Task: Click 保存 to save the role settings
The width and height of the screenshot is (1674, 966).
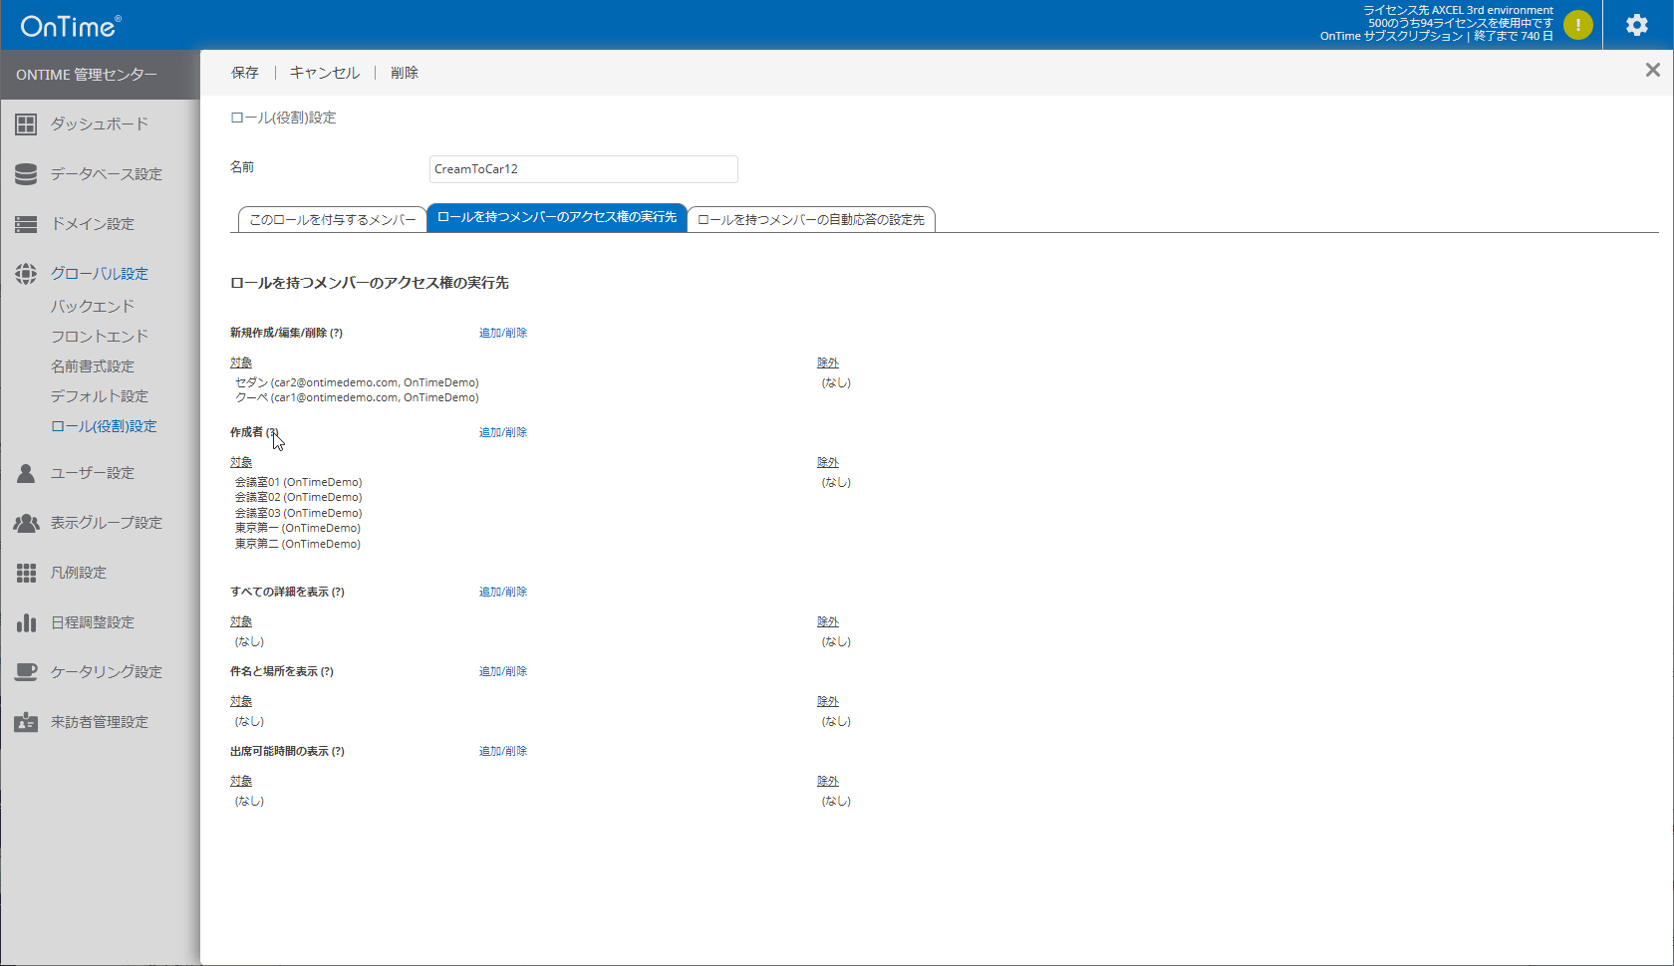Action: coord(245,72)
